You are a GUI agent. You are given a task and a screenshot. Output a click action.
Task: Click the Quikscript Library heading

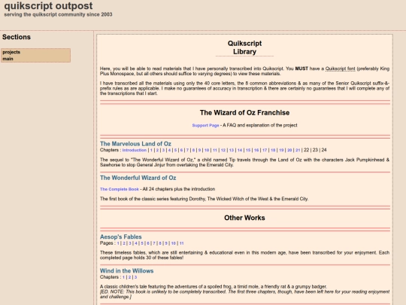(x=244, y=47)
